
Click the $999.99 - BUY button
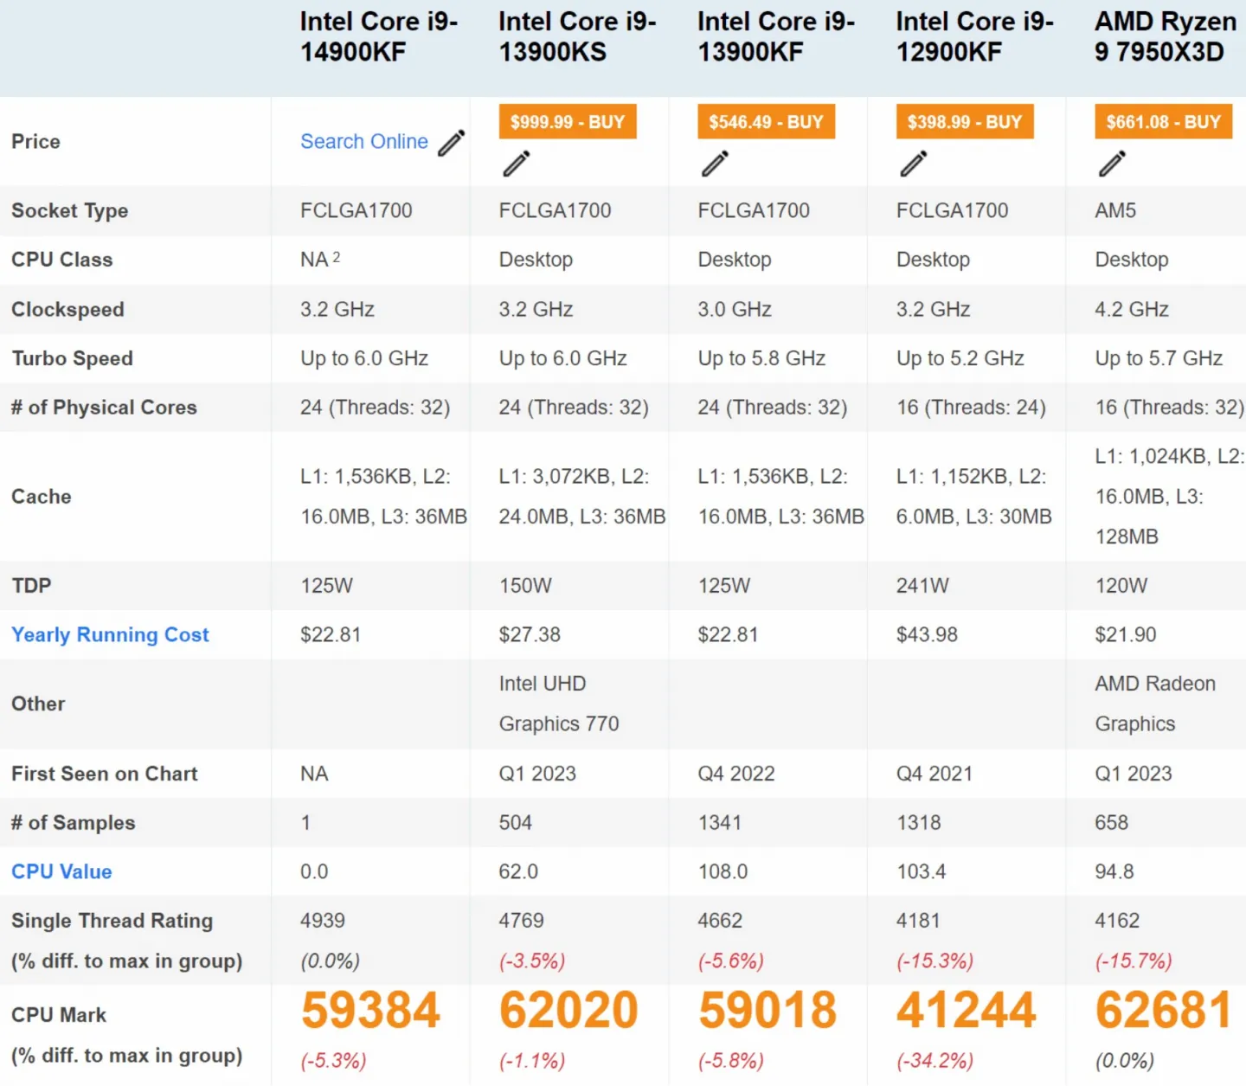click(x=568, y=122)
